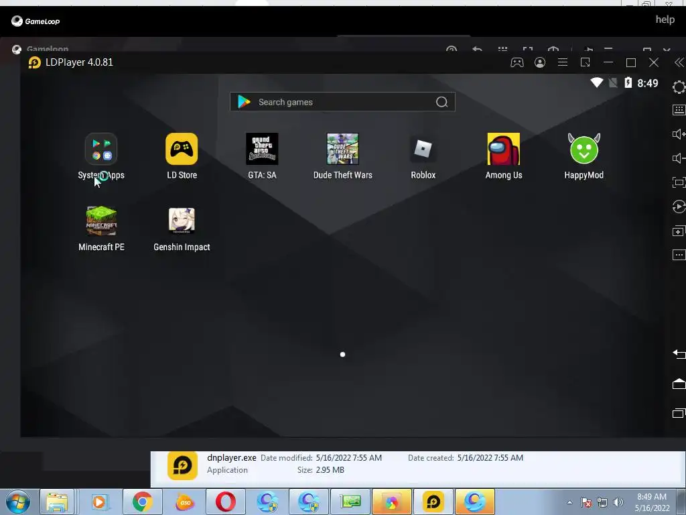The width and height of the screenshot is (686, 515).
Task: Click the install APK sidebar icon
Action: (x=679, y=231)
